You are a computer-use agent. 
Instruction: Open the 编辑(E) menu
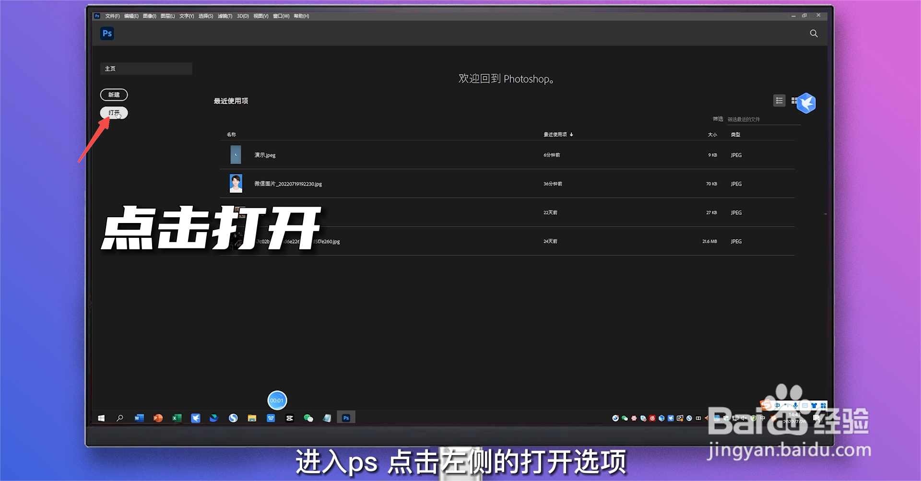(131, 16)
